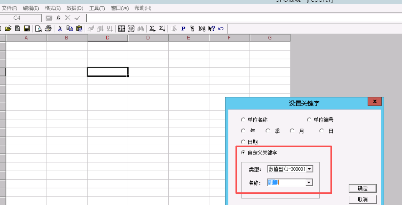Click the printer icon
Screen dimensions: 402x205
tap(48, 29)
